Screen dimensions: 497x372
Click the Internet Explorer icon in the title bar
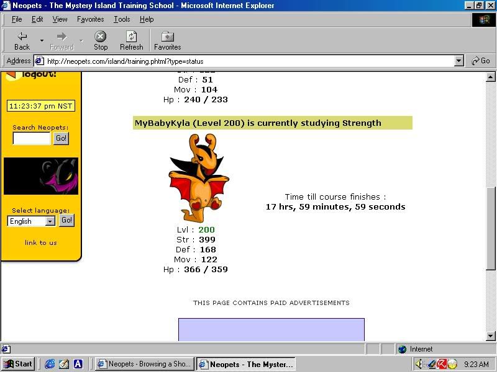[6, 6]
